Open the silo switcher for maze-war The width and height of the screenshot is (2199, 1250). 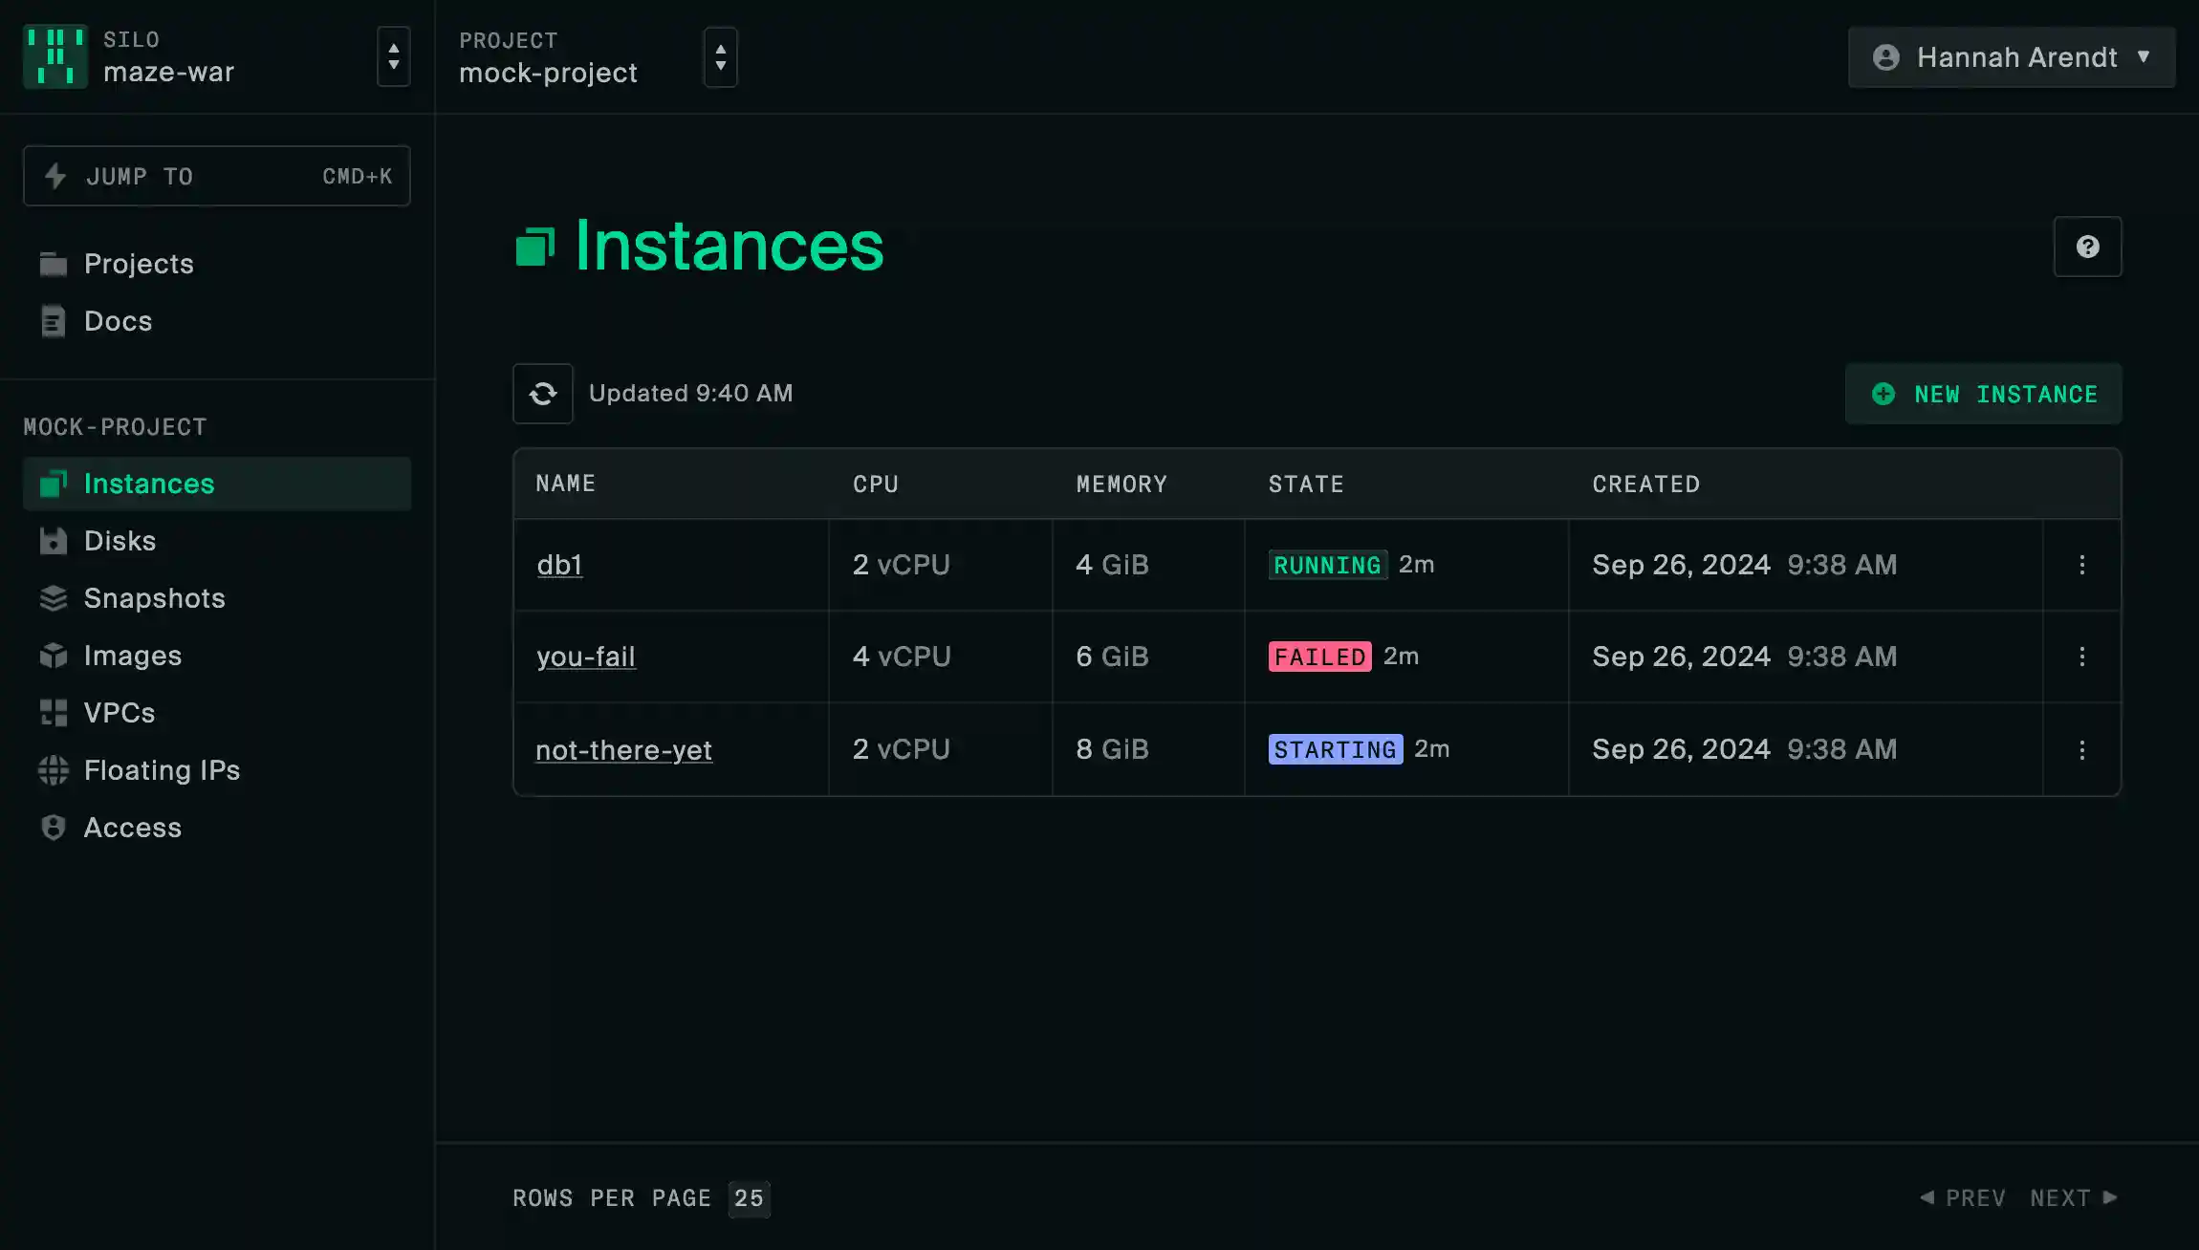[x=393, y=57]
